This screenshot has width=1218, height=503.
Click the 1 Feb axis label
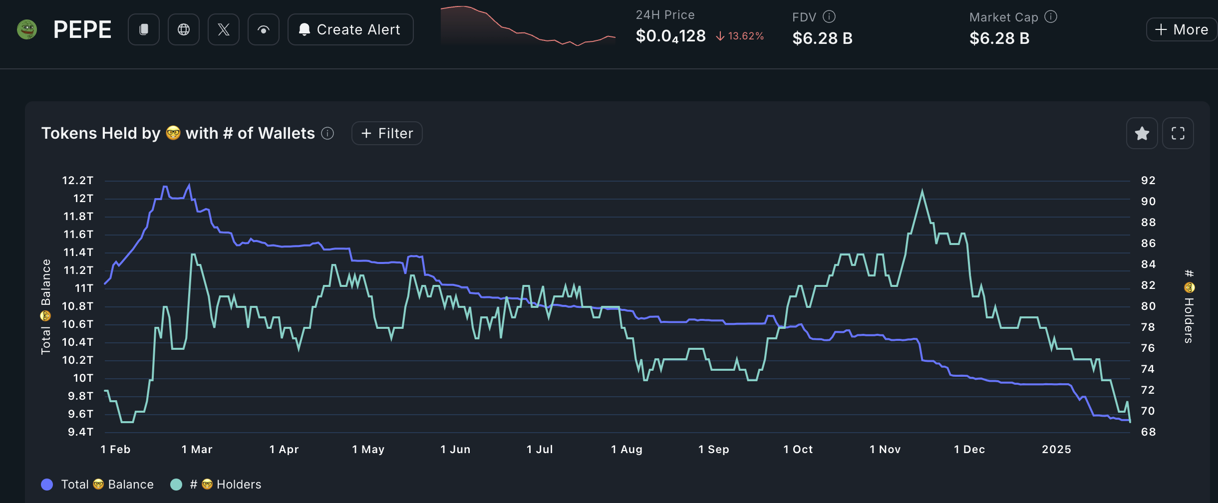click(x=115, y=449)
